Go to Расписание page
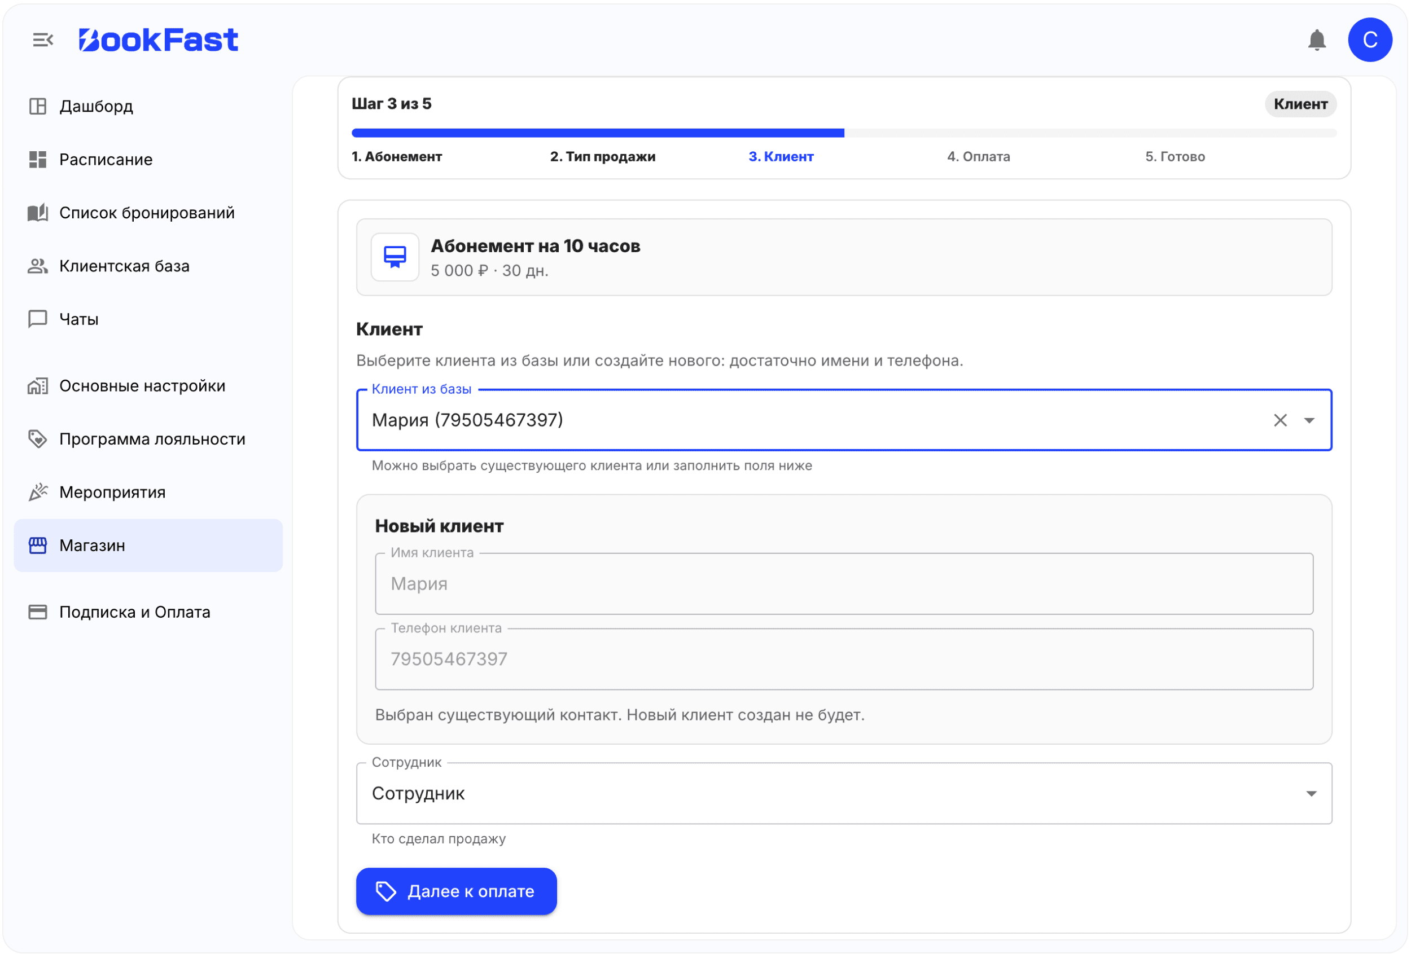 [148, 160]
